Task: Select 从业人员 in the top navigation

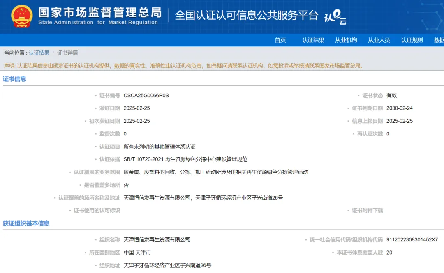Action: pos(379,40)
